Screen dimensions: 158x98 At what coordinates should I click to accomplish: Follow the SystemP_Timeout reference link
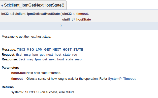tap(122, 79)
